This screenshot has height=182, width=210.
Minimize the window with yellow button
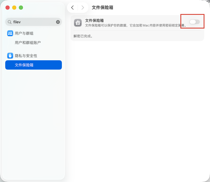14,8
